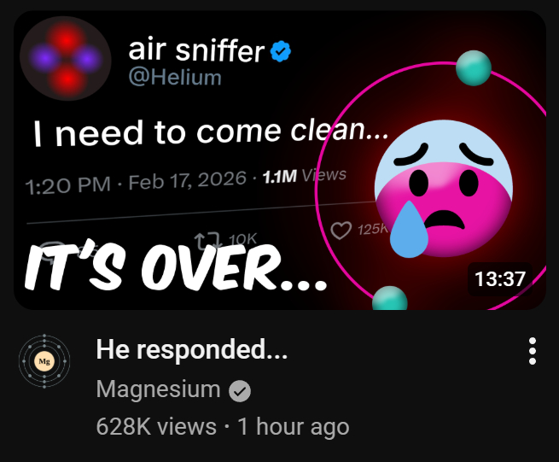Click the 628K views metadata text
Image resolution: width=559 pixels, height=462 pixels.
click(156, 426)
